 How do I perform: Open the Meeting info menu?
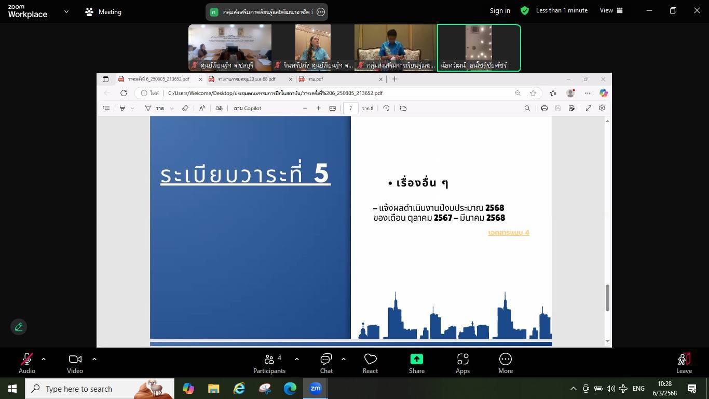(x=103, y=11)
